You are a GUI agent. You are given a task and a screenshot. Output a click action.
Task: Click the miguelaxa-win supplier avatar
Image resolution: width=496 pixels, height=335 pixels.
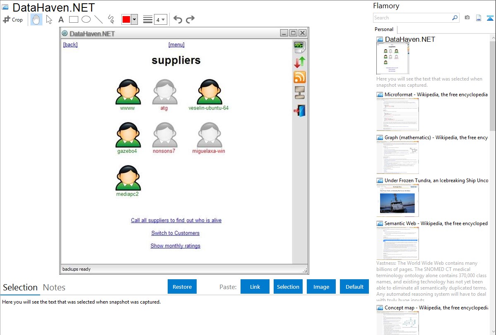tap(209, 135)
